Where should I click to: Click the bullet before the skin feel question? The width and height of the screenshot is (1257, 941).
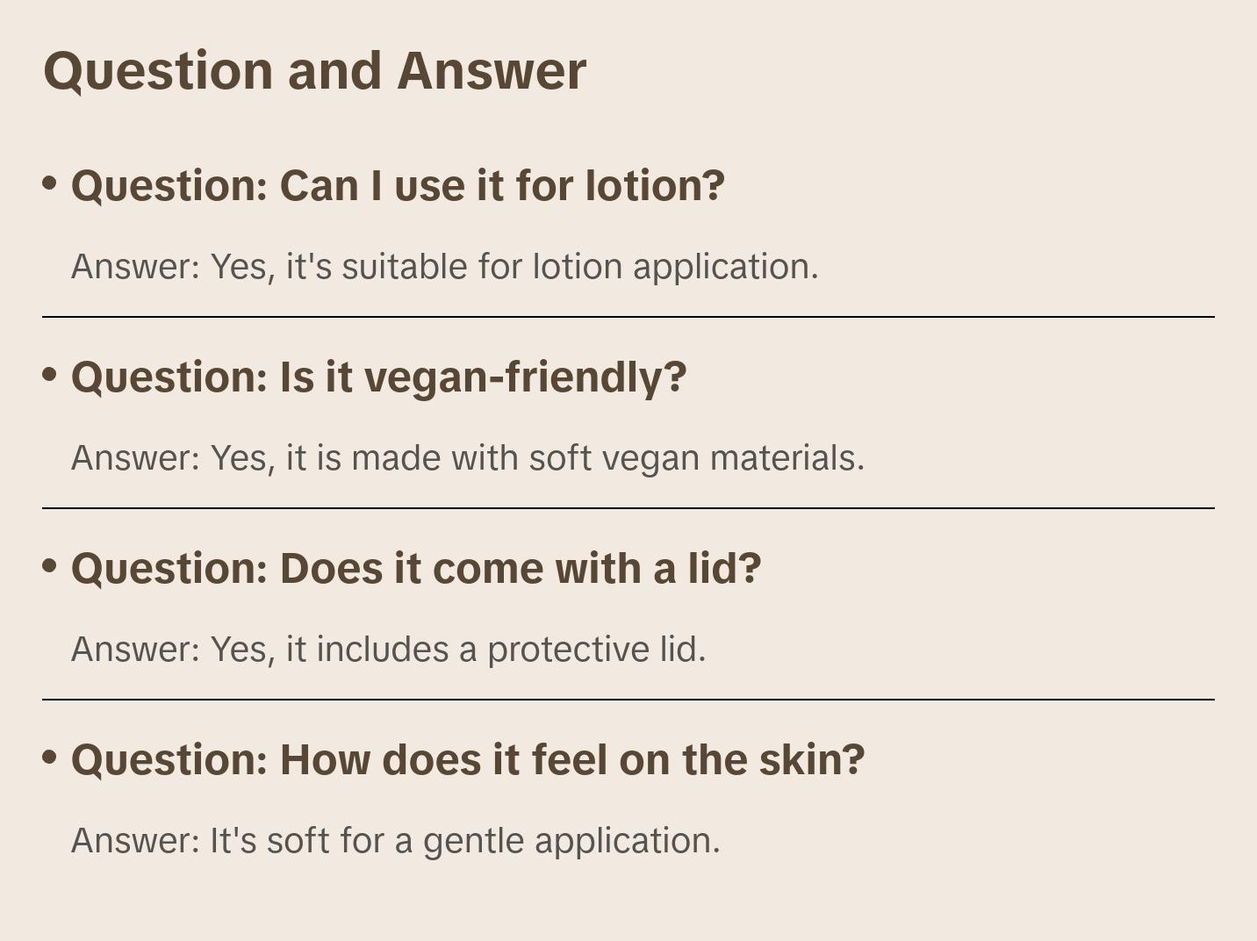tap(50, 758)
